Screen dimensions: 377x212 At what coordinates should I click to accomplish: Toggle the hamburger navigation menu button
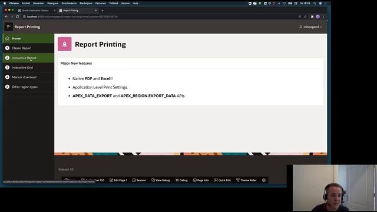coord(8,27)
